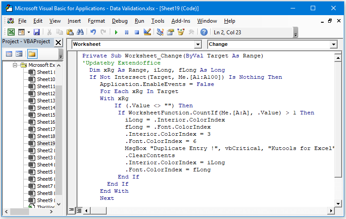Open the Worksheet object dropdown
The image size is (346, 219).
[198, 45]
